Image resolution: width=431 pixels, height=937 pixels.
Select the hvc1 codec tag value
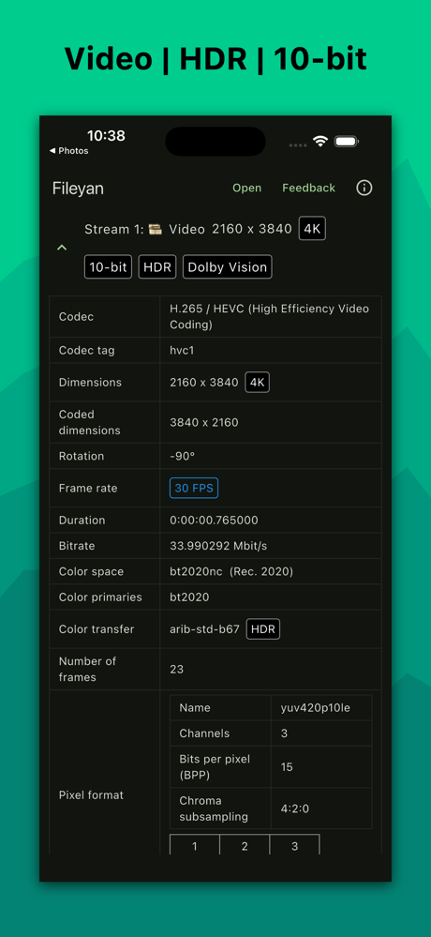pos(182,350)
